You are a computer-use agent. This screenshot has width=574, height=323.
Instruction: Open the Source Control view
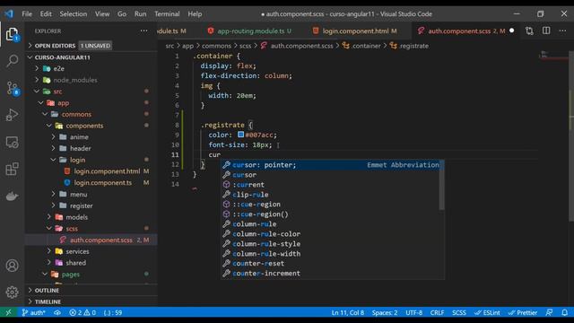coord(12,88)
